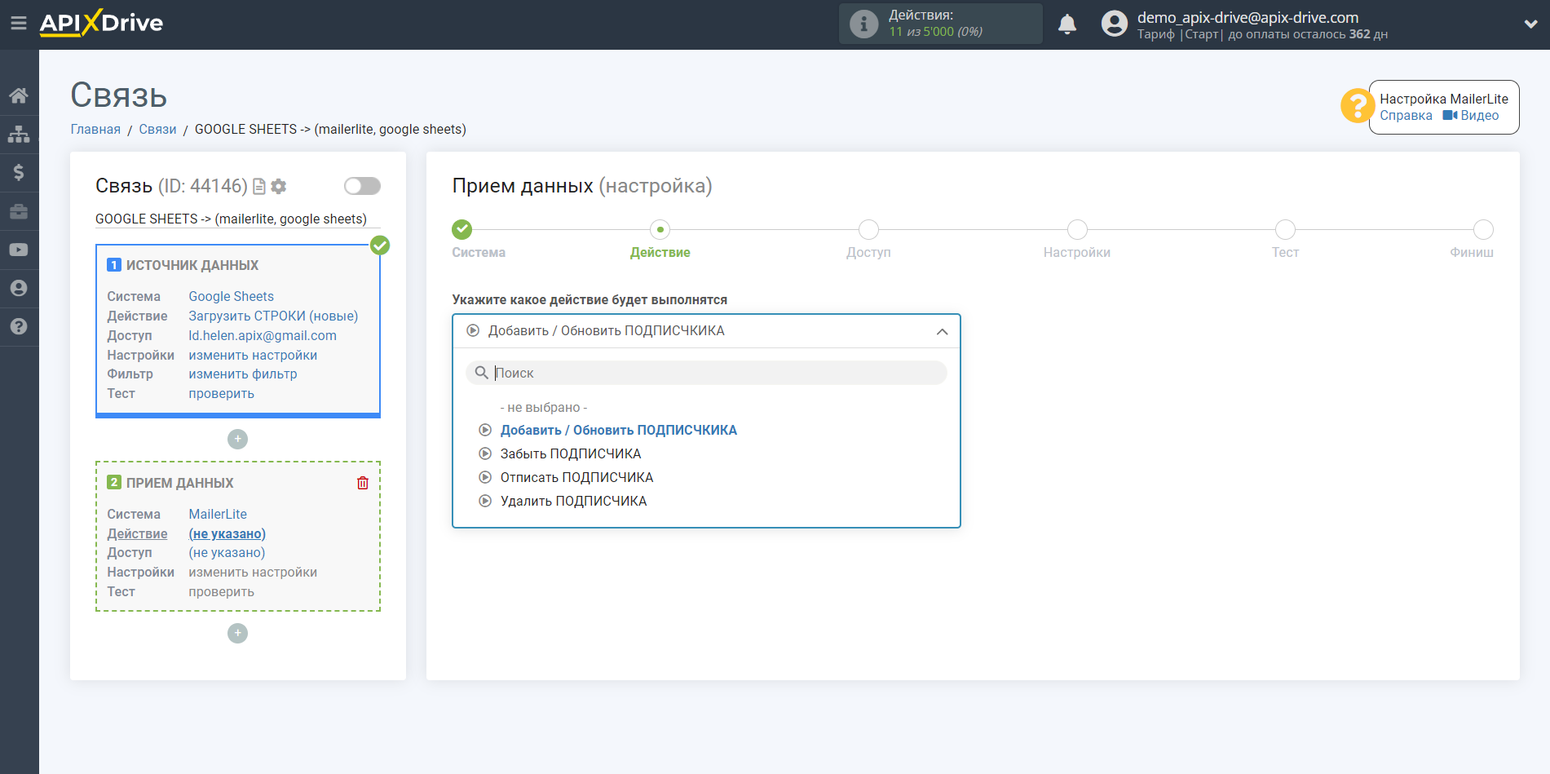Click the ПРИЕМ ДАННЫХ header

click(179, 484)
